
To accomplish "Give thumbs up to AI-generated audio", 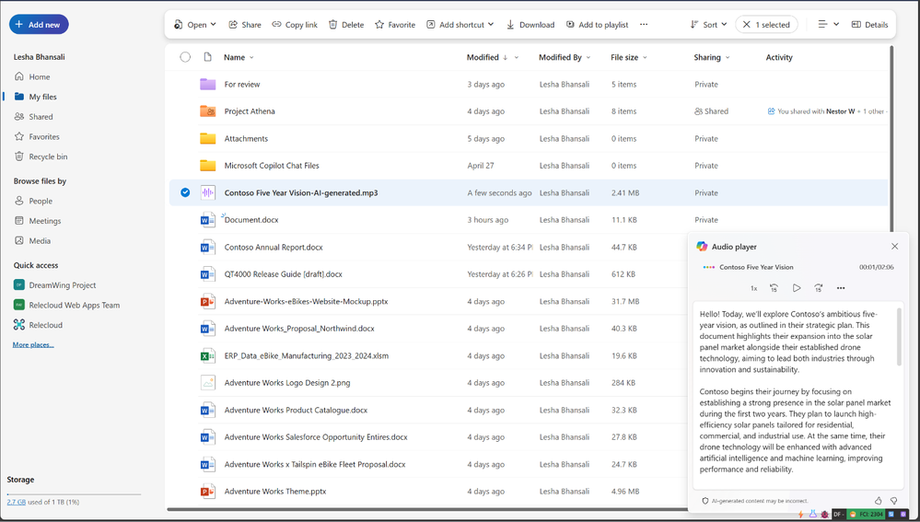I will coord(878,501).
